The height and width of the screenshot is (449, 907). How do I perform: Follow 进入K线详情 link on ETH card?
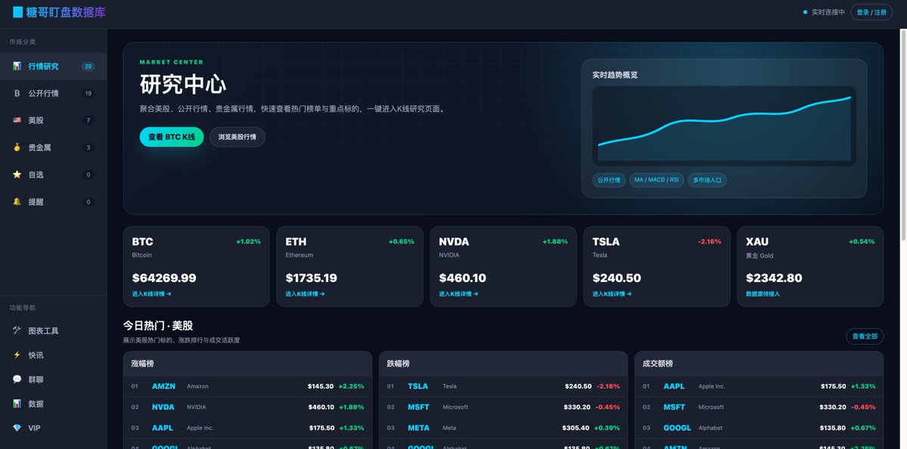(x=305, y=293)
